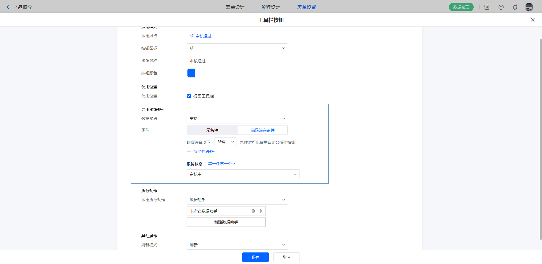The width and height of the screenshot is (542, 264).
Task: Click the user avatar in top bar
Action: point(529,7)
